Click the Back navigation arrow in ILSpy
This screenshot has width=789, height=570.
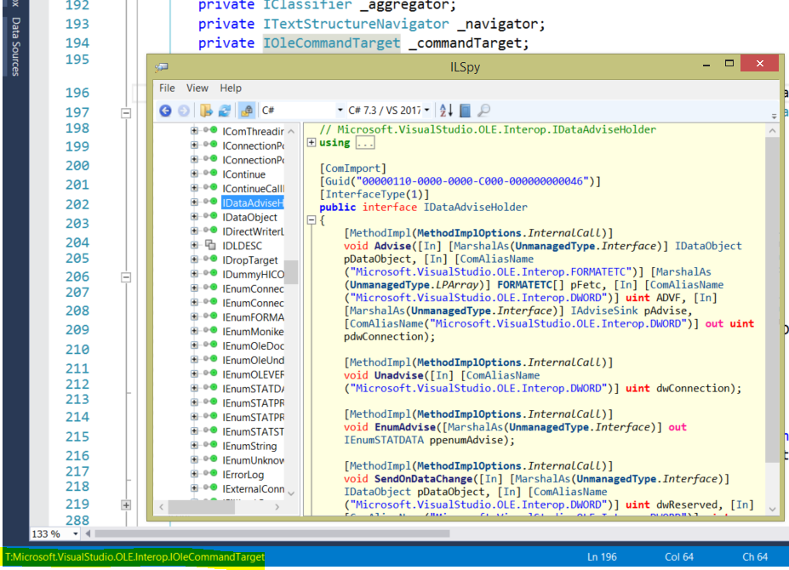tap(165, 111)
